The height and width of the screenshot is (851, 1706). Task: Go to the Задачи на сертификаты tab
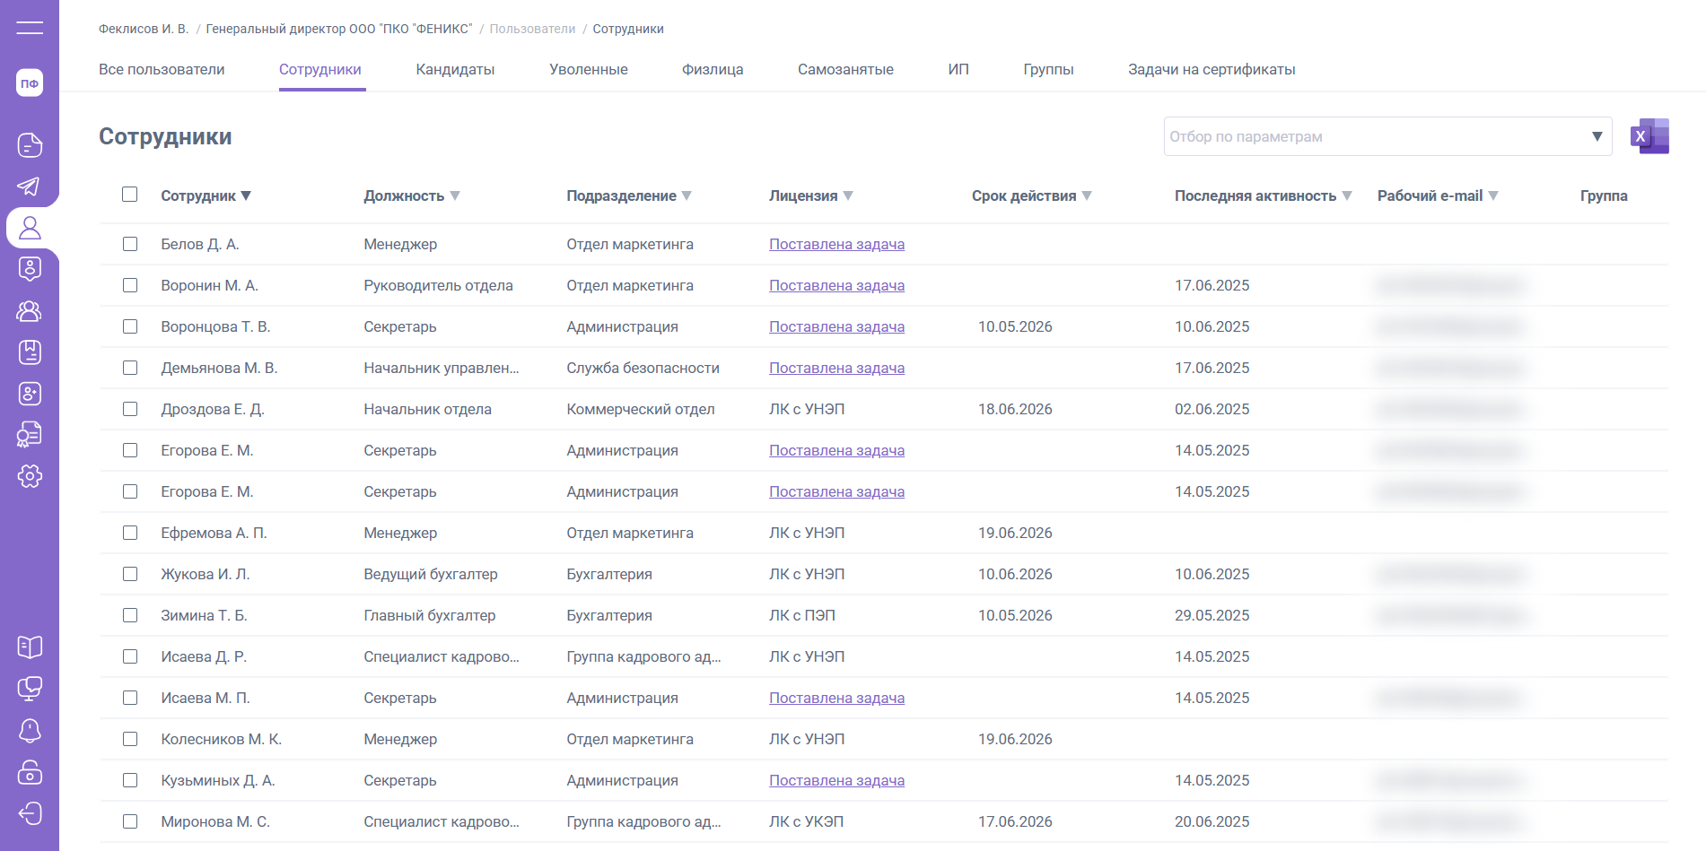(x=1211, y=69)
